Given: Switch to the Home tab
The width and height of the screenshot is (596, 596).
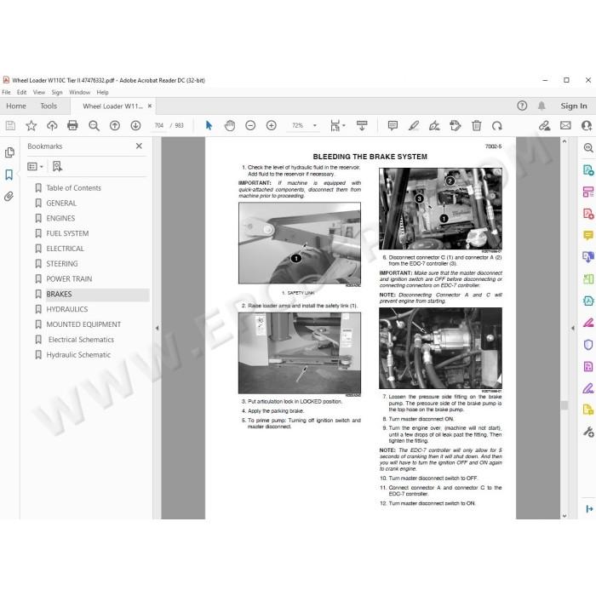Looking at the screenshot, I should pyautogui.click(x=16, y=106).
